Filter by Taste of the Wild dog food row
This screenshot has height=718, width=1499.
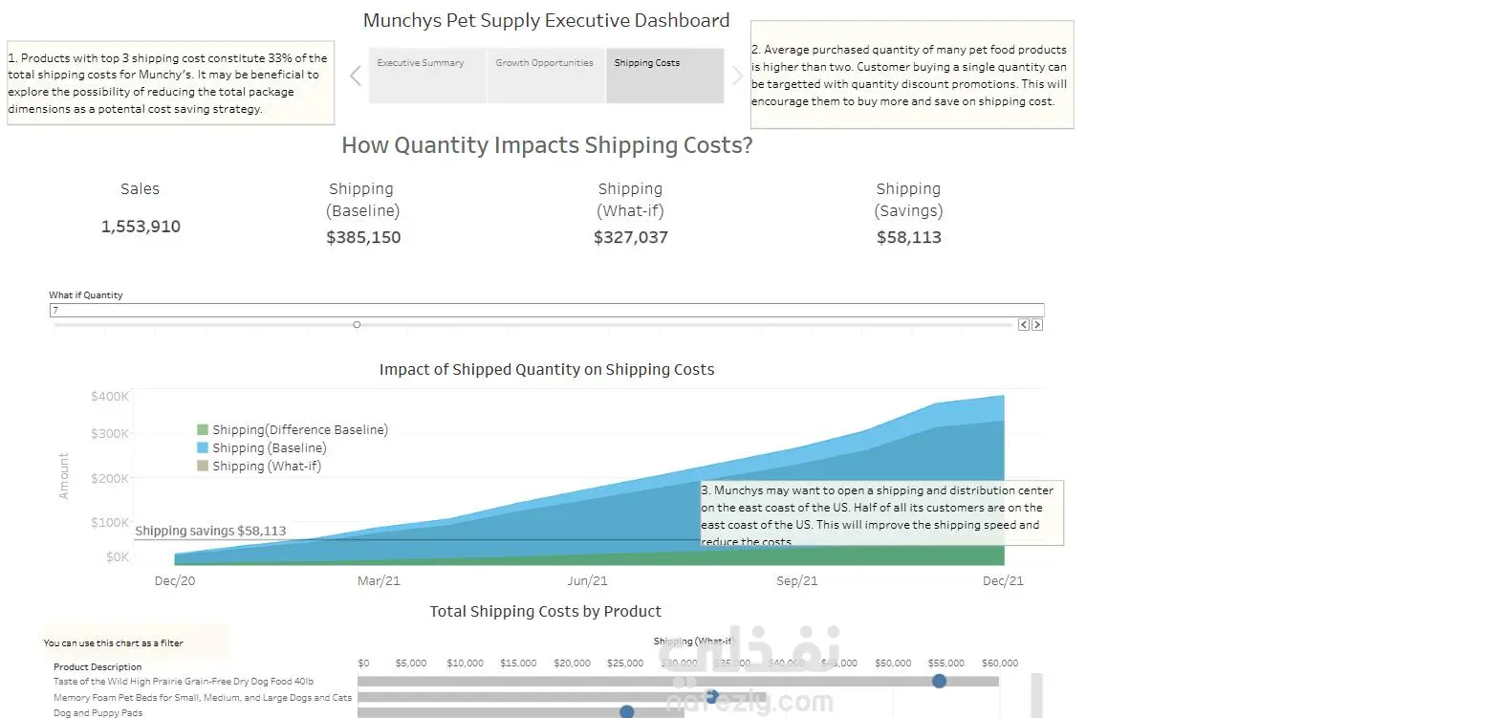coord(184,682)
